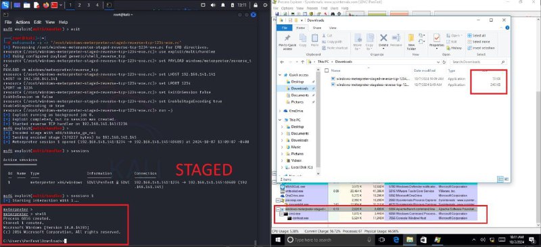Open the terminal Help menu
Image resolution: width=541 pixels, height=247 pixels.
coord(63,22)
